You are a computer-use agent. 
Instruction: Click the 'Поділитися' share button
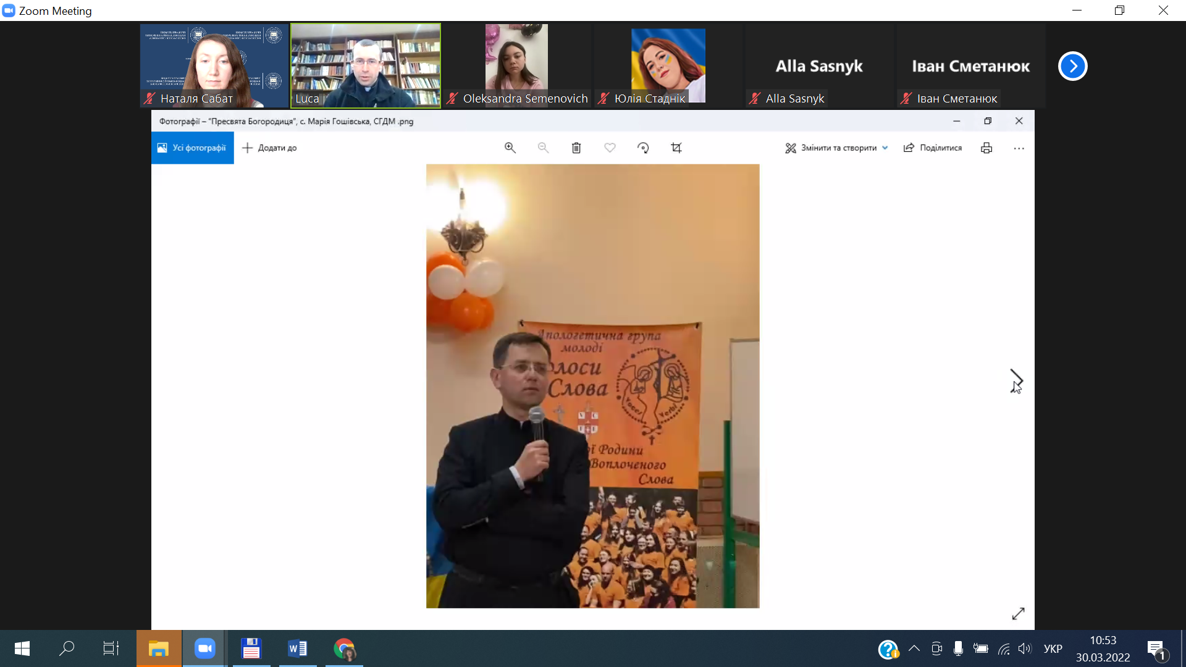pyautogui.click(x=933, y=148)
